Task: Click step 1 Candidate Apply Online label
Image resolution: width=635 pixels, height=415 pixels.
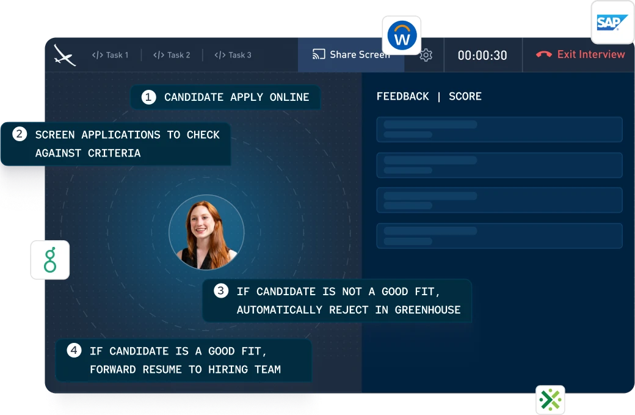Action: pyautogui.click(x=225, y=97)
